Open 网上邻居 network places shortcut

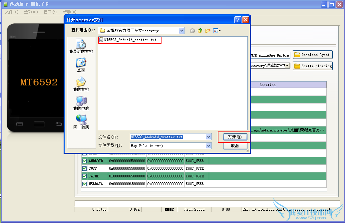pos(81,122)
